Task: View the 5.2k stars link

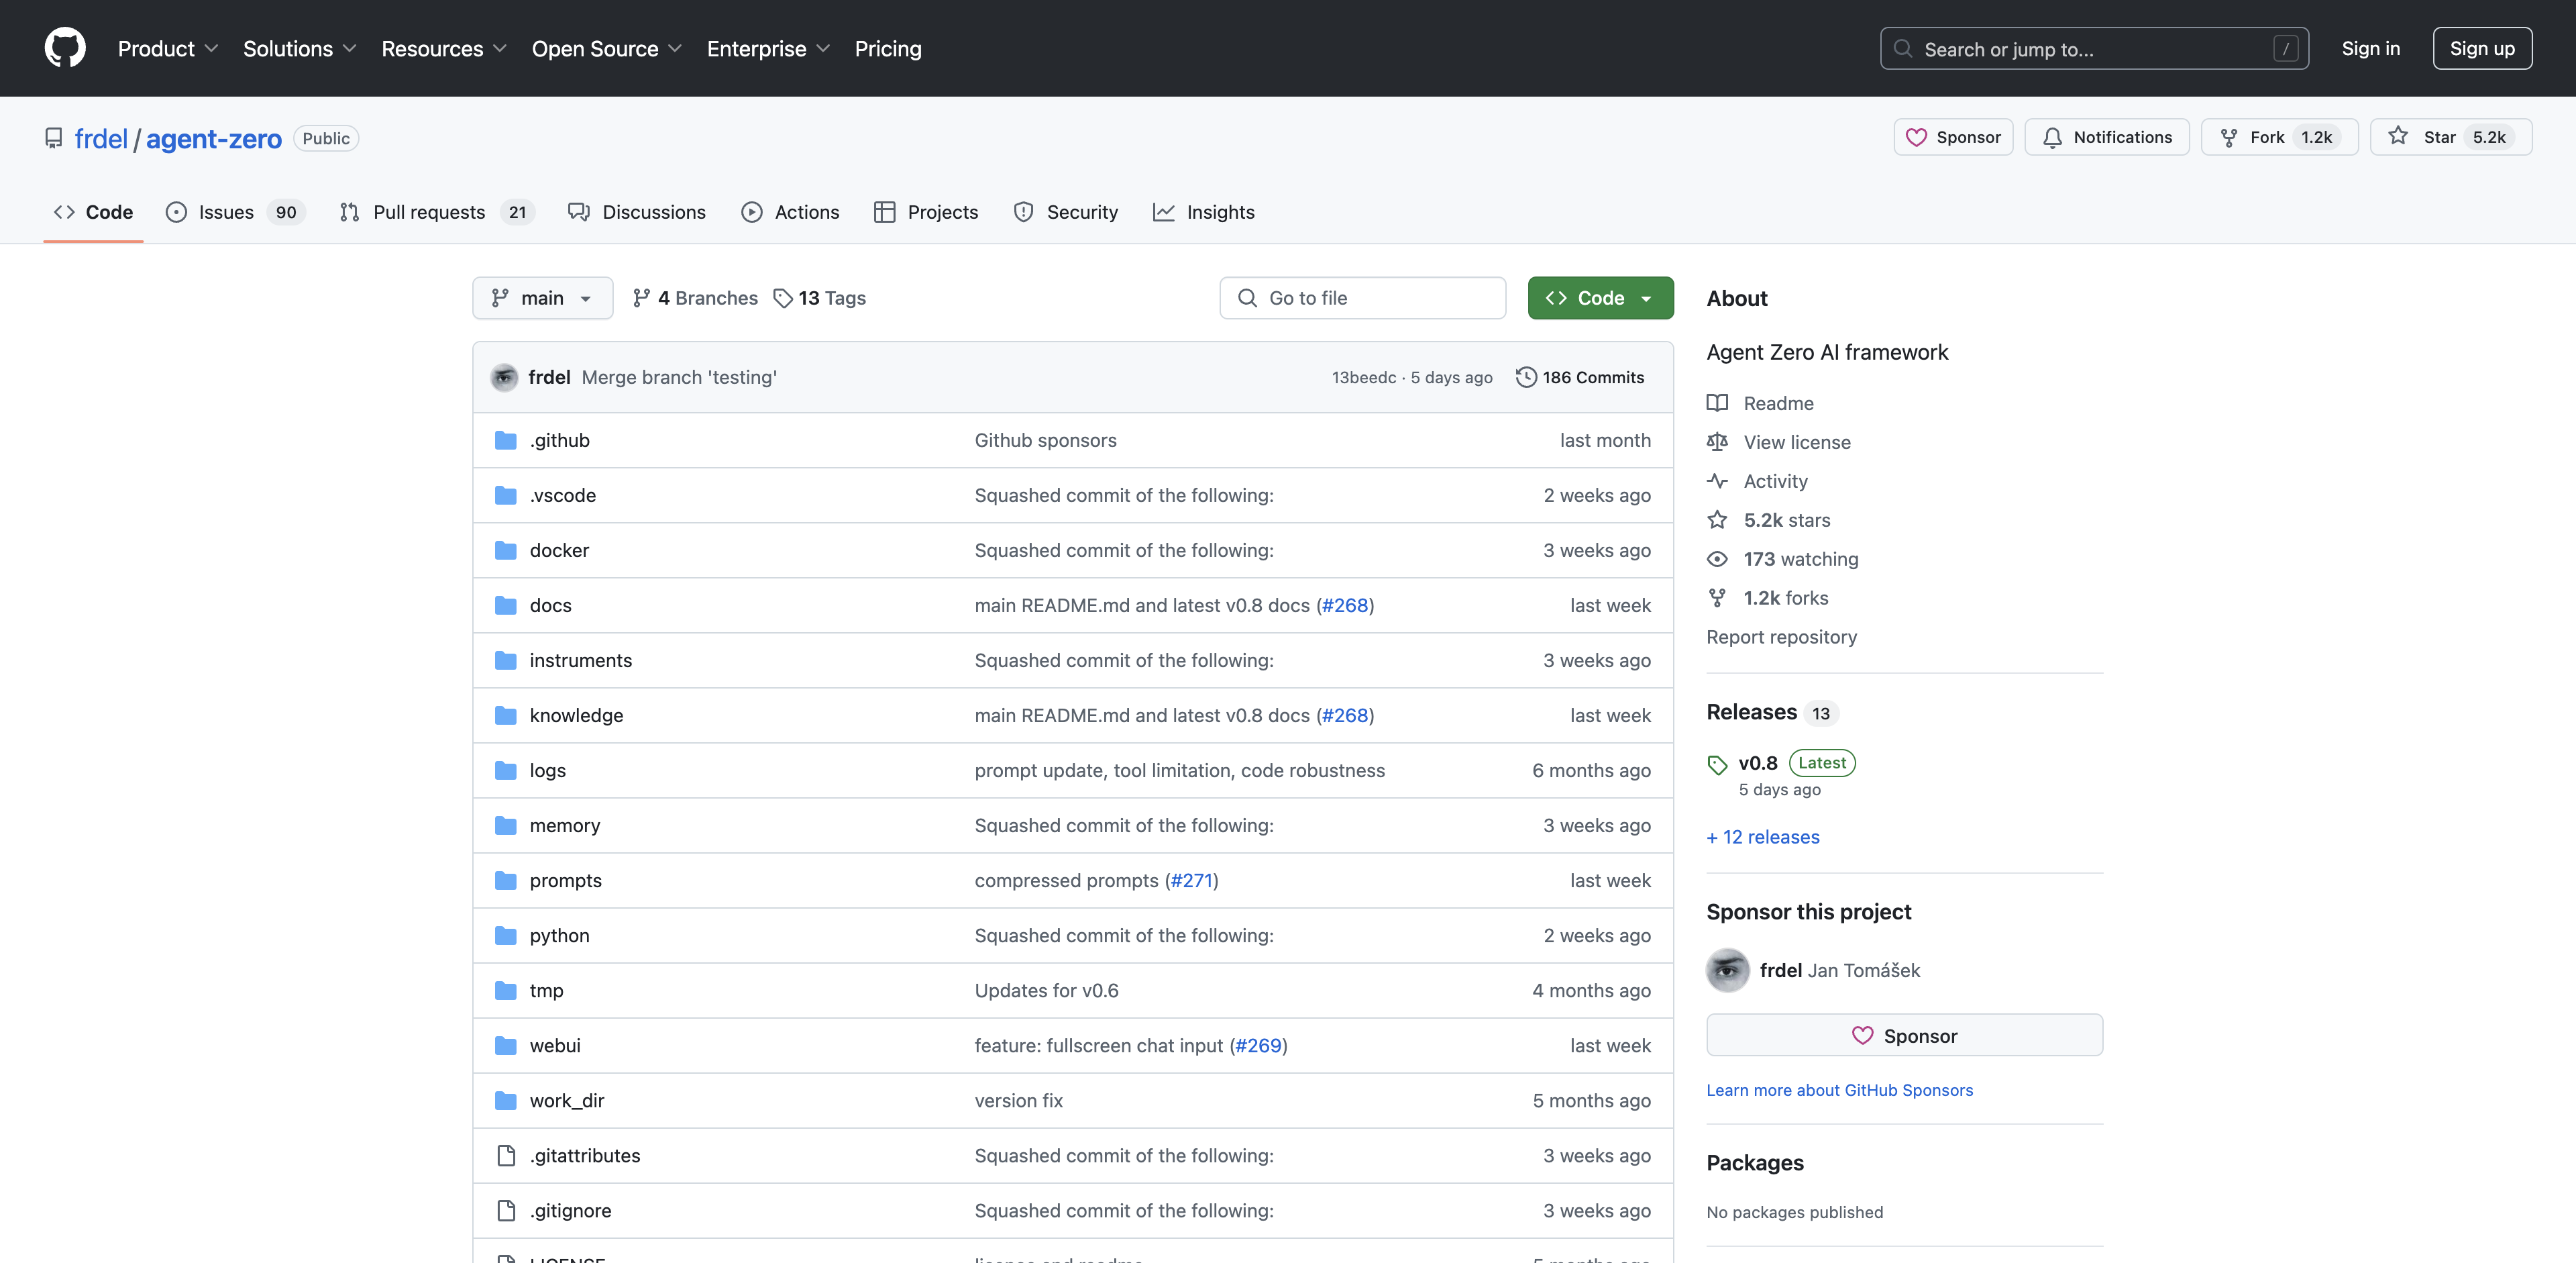Action: click(x=1769, y=520)
